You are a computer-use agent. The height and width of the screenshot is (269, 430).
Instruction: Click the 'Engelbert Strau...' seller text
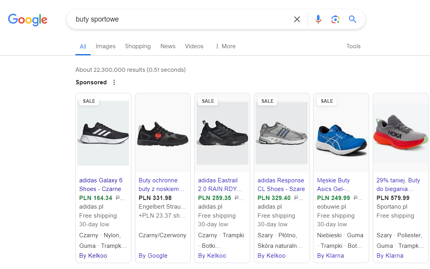162,207
